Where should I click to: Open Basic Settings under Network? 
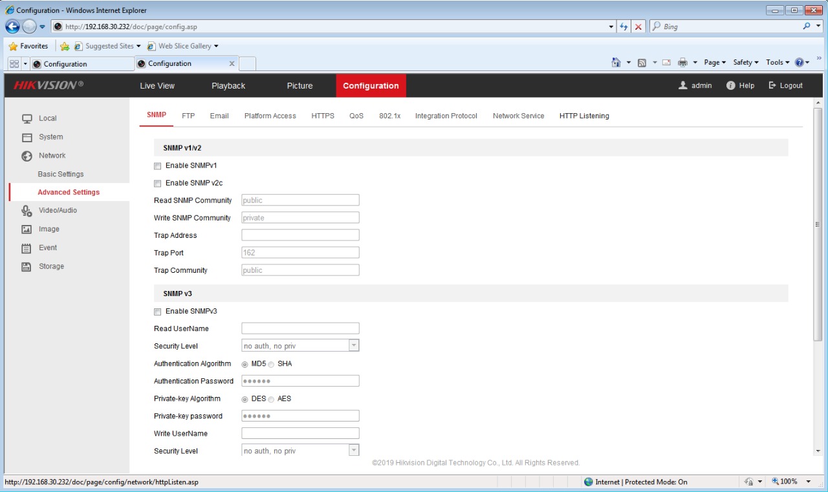61,175
